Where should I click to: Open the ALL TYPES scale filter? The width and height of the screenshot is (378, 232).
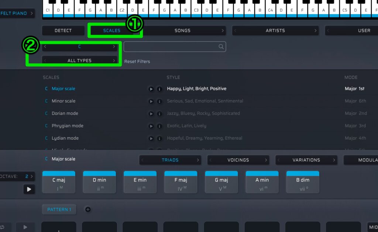click(79, 60)
